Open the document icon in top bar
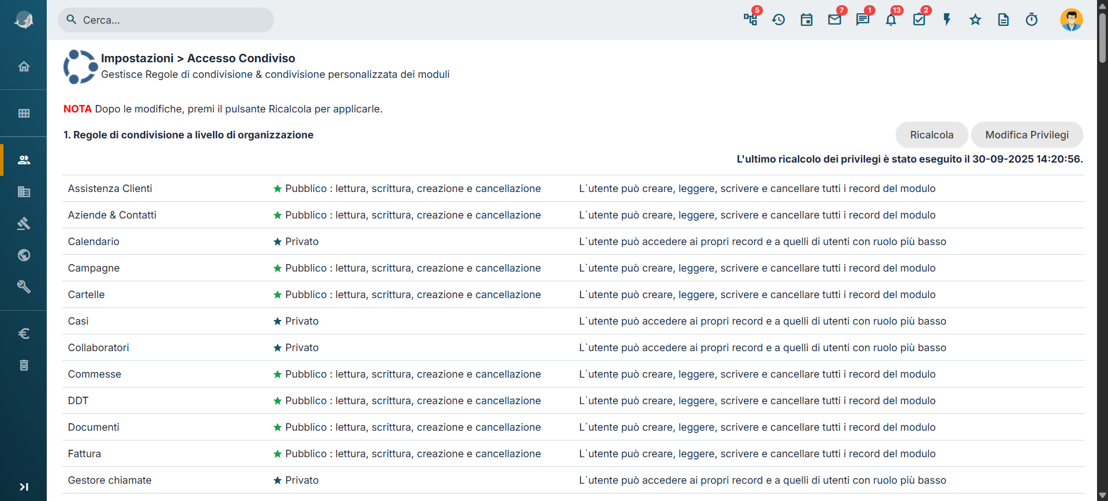This screenshot has width=1108, height=501. click(x=1004, y=20)
